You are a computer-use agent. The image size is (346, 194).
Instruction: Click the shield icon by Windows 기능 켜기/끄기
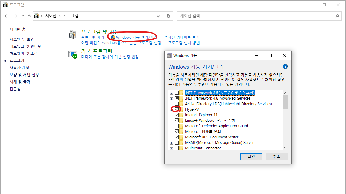113,37
